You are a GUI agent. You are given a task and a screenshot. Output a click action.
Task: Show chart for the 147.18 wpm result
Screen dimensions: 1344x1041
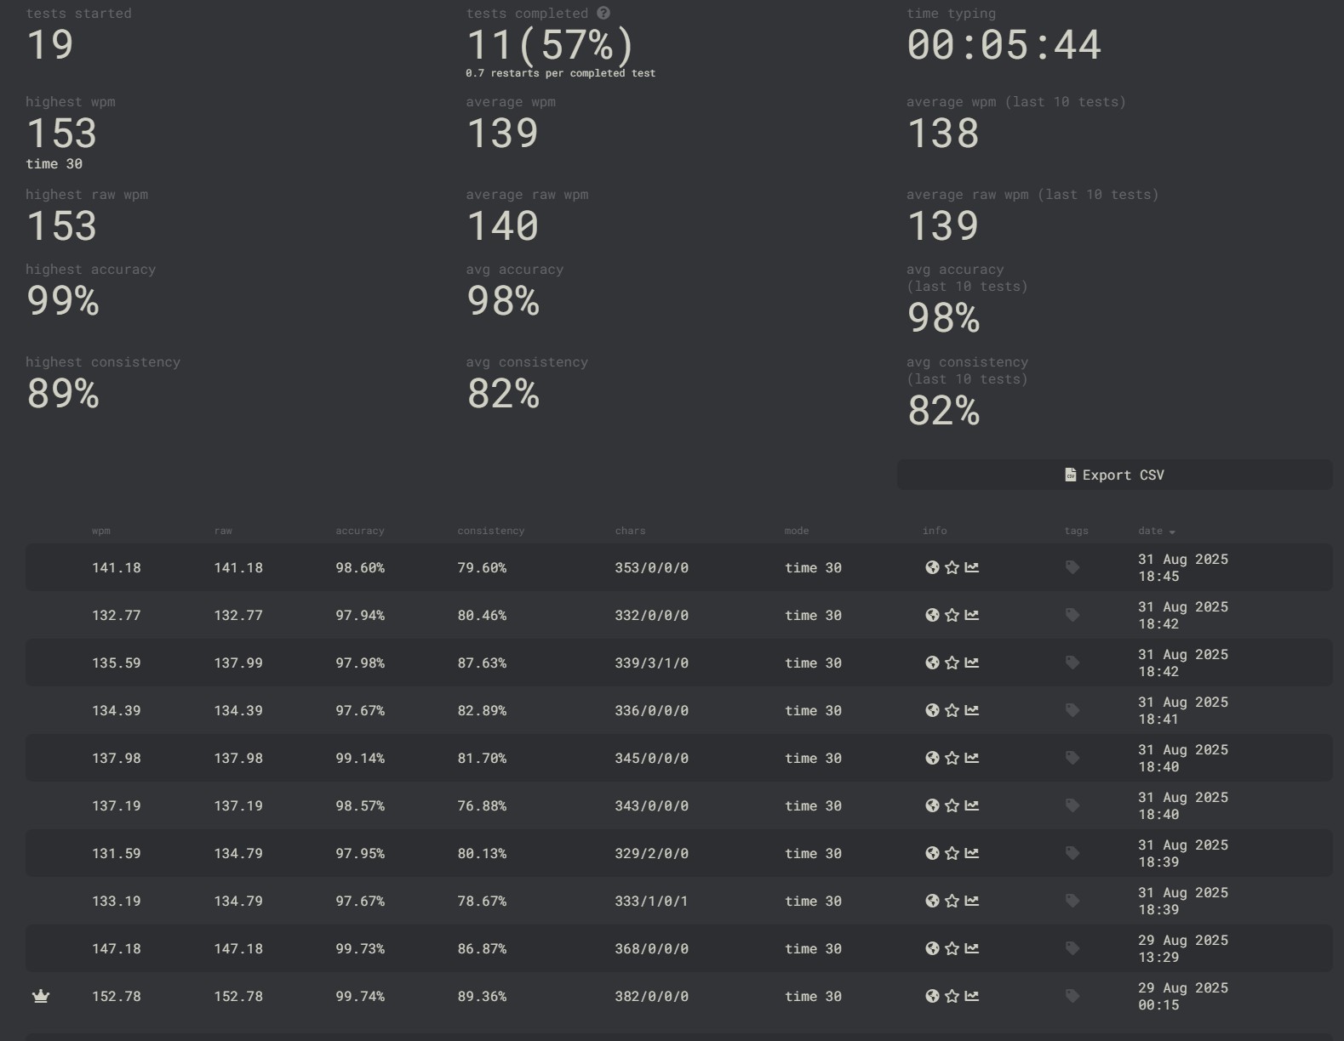point(972,948)
